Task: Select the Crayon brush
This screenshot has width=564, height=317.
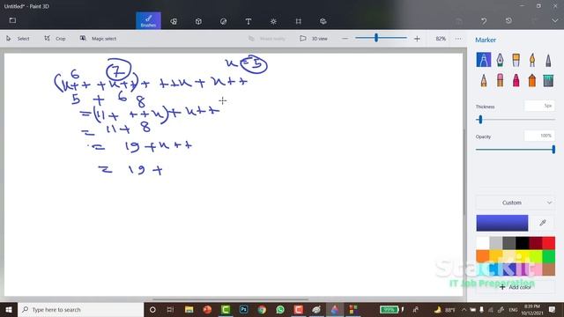Action: [516, 80]
